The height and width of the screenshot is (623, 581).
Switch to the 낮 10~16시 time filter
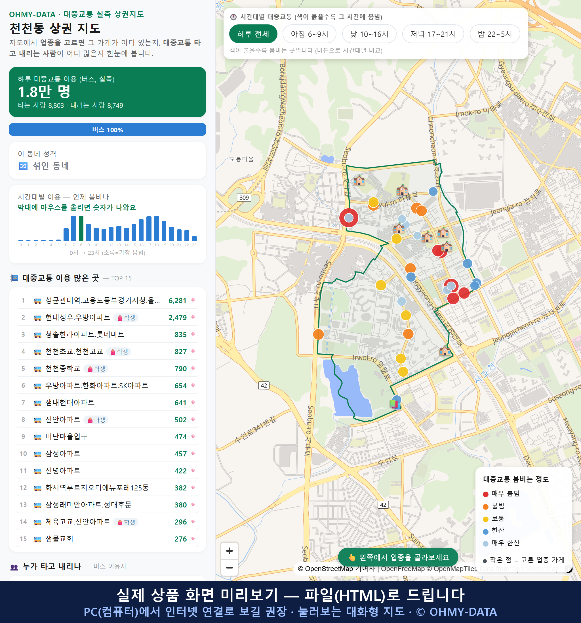(x=369, y=34)
